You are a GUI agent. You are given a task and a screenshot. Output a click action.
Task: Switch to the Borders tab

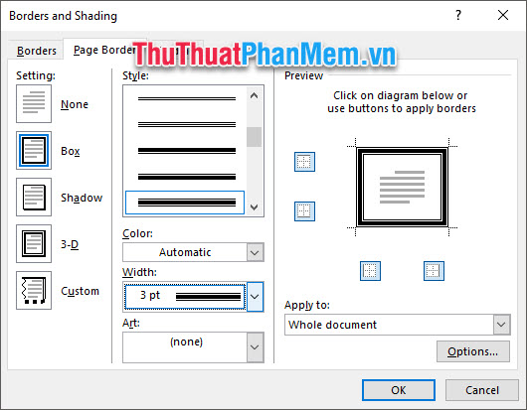point(37,51)
